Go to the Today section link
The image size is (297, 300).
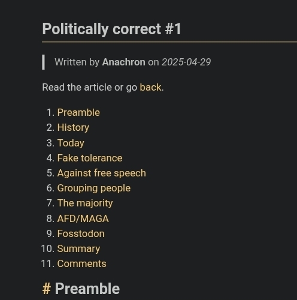(71, 143)
